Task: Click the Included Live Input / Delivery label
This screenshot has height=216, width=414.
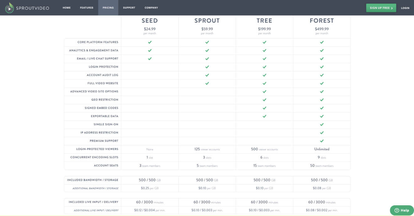Action: pos(93,202)
